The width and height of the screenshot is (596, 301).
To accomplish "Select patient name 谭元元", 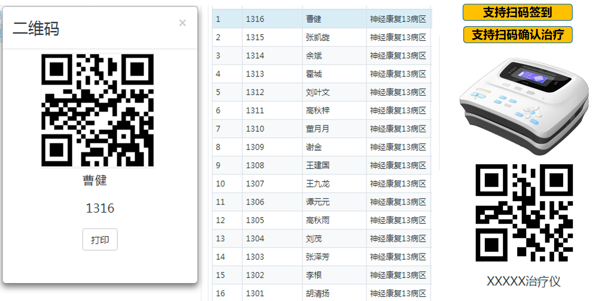I will coord(318,202).
